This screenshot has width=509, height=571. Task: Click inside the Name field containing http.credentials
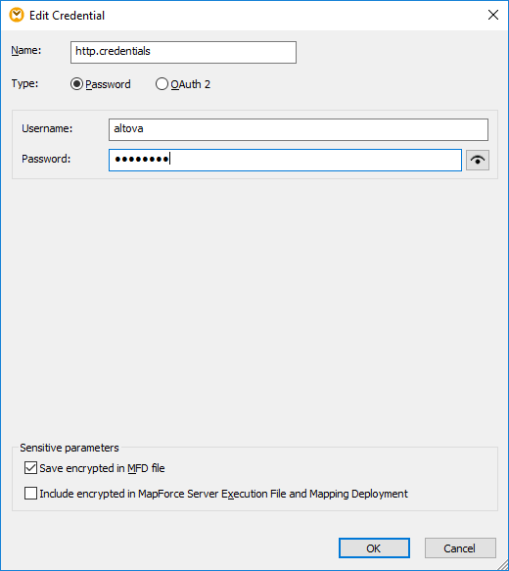tap(183, 52)
